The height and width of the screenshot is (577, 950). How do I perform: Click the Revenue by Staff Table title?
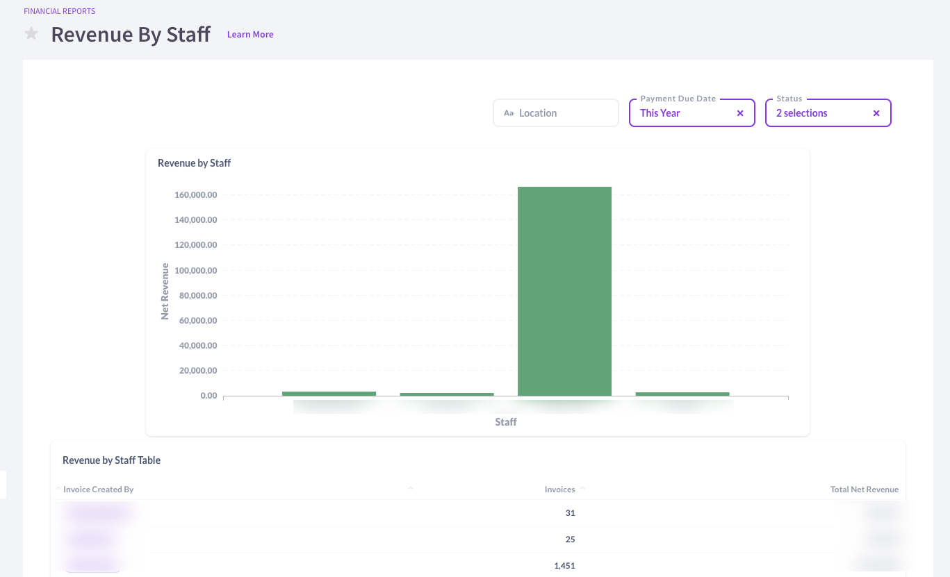[x=111, y=460]
